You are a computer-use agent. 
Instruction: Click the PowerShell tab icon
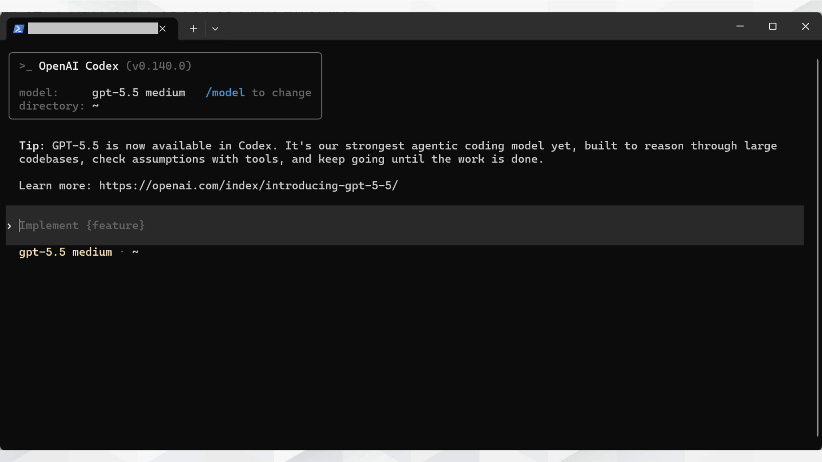tap(18, 29)
